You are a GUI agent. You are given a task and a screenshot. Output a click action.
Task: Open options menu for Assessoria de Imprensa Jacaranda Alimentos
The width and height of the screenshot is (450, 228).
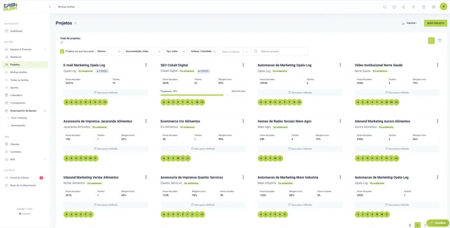pyautogui.click(x=146, y=121)
